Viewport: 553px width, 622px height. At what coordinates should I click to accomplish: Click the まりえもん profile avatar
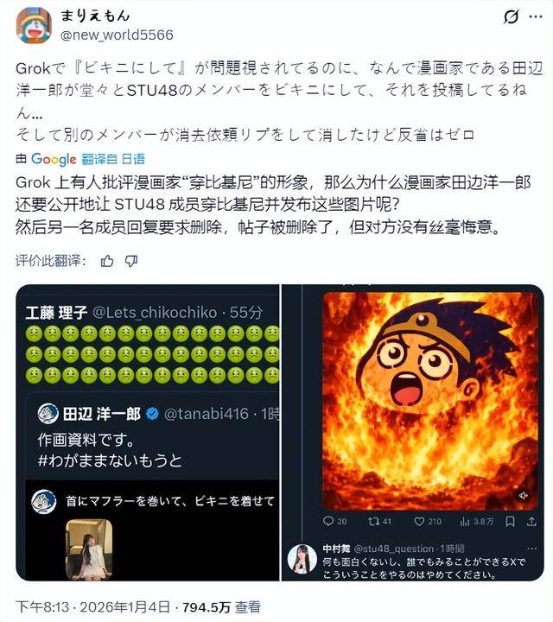pos(34,25)
